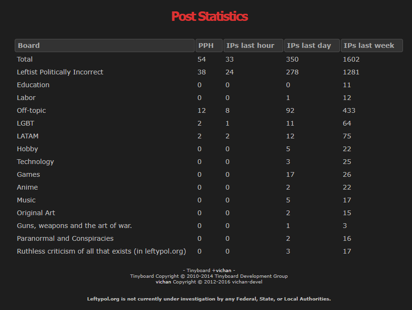Select Paranormal and Conspiracies board name
This screenshot has width=412, height=310.
(65, 238)
